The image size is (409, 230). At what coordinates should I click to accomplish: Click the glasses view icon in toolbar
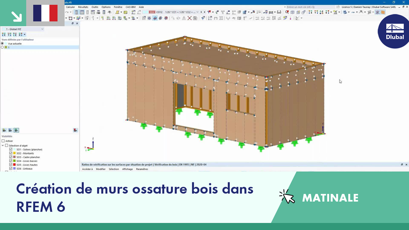point(279,12)
